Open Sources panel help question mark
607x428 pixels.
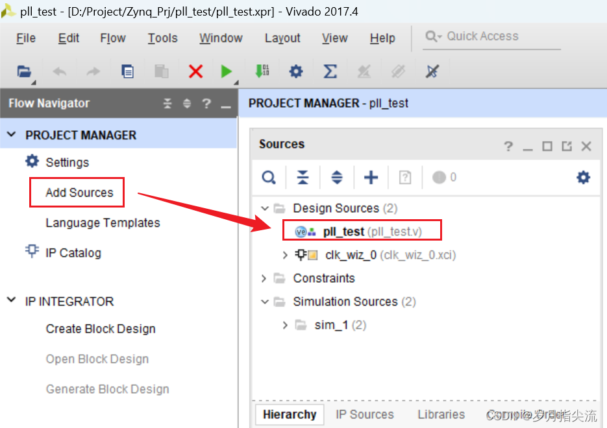click(x=508, y=146)
